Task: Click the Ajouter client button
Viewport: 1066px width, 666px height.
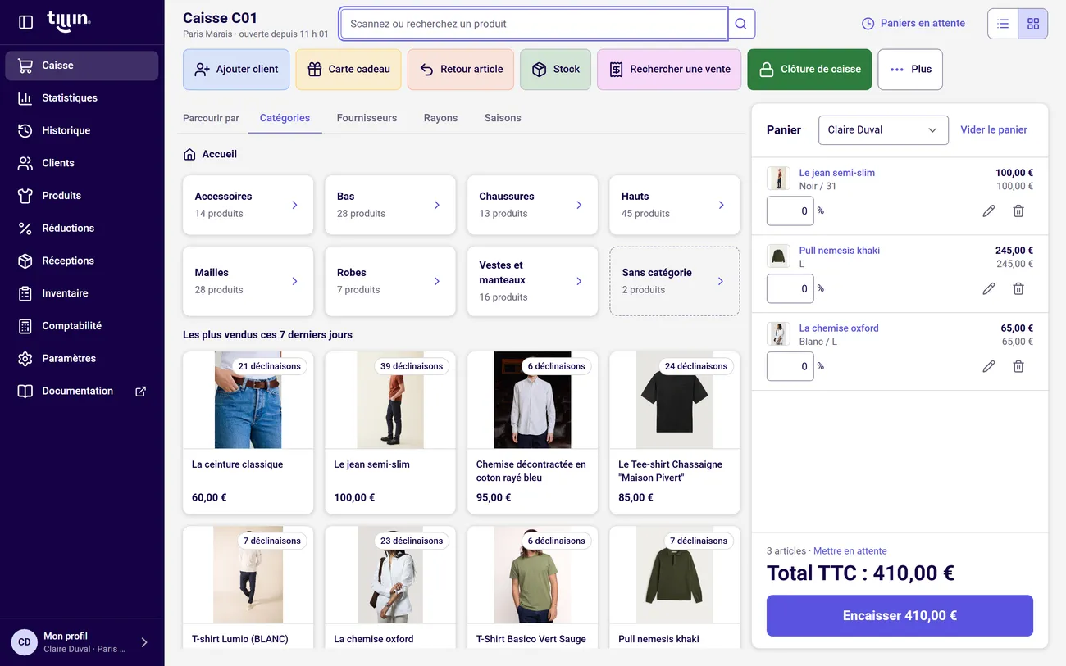Action: 236,70
